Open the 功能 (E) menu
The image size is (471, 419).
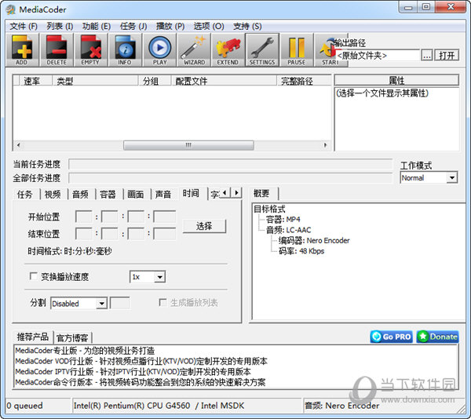pyautogui.click(x=97, y=27)
